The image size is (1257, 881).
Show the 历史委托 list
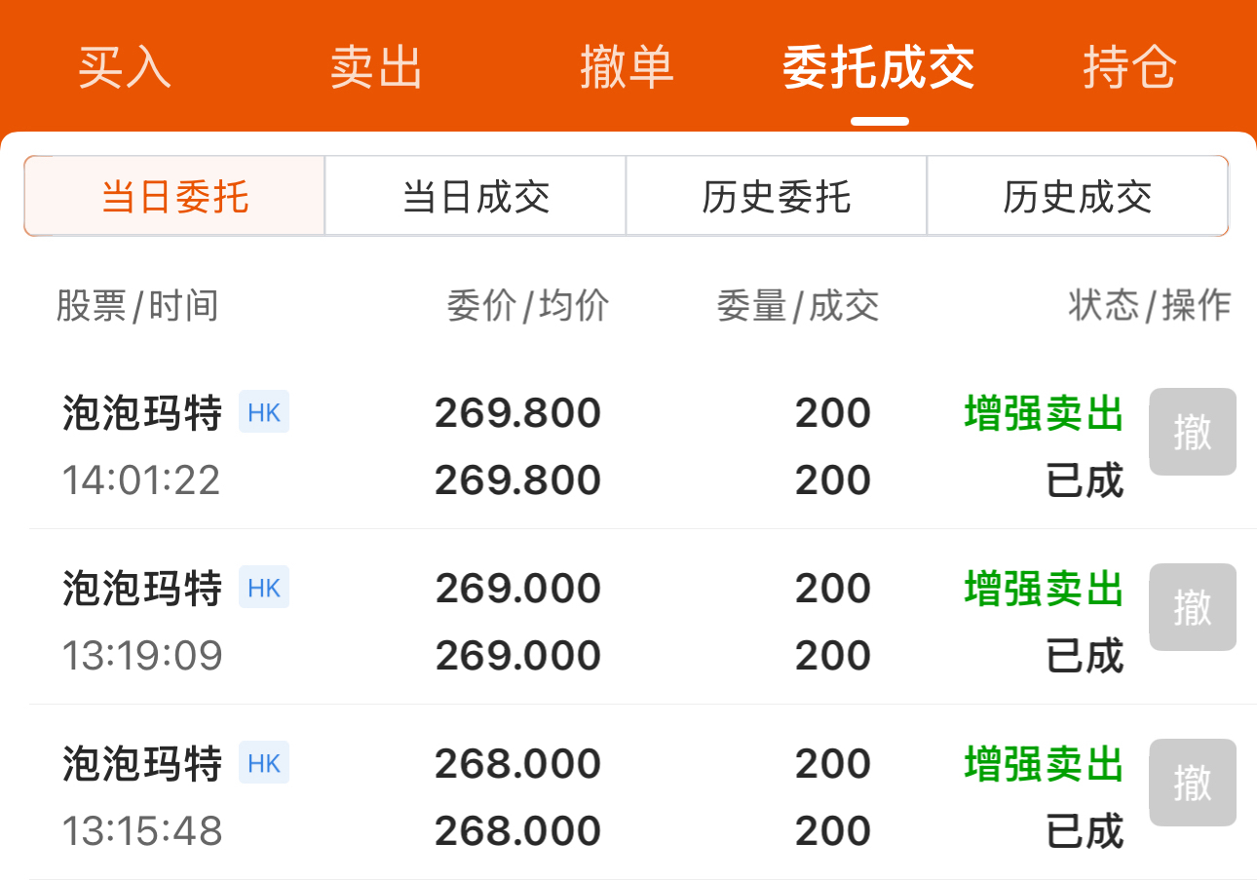tap(776, 197)
